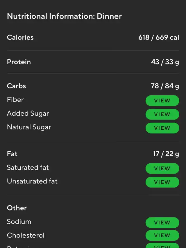Screen dimensions: 186x248
Task: Click the Nutritional Information: Dinner title
Action: pyautogui.click(x=64, y=16)
